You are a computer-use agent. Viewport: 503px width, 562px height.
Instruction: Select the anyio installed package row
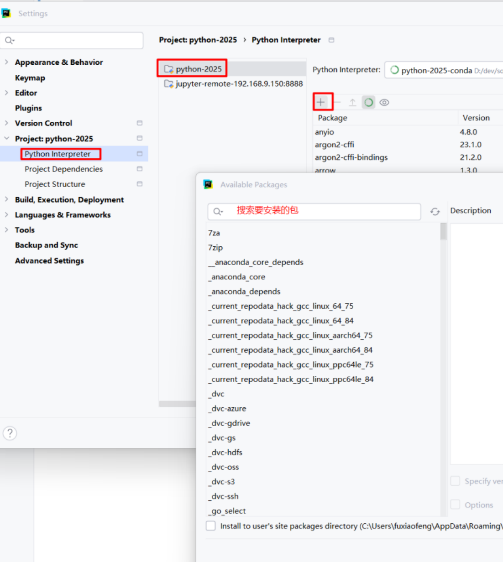[408, 132]
